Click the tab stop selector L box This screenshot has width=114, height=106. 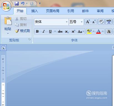tap(3, 48)
